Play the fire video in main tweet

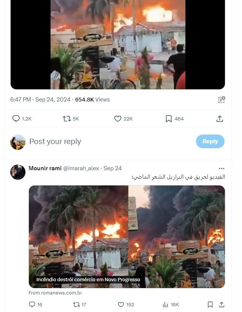tap(118, 44)
